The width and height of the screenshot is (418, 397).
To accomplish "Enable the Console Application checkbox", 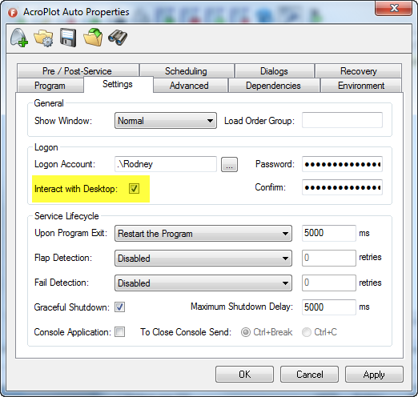I will [119, 332].
